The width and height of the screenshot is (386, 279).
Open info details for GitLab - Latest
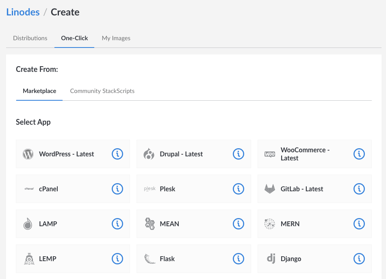[x=359, y=189]
